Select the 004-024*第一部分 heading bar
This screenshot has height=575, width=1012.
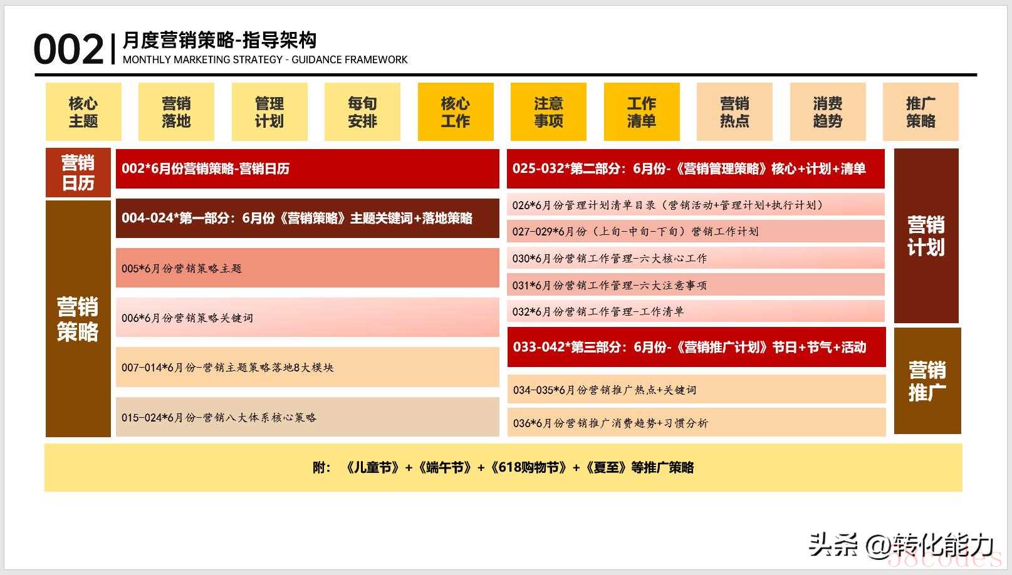[x=308, y=219]
